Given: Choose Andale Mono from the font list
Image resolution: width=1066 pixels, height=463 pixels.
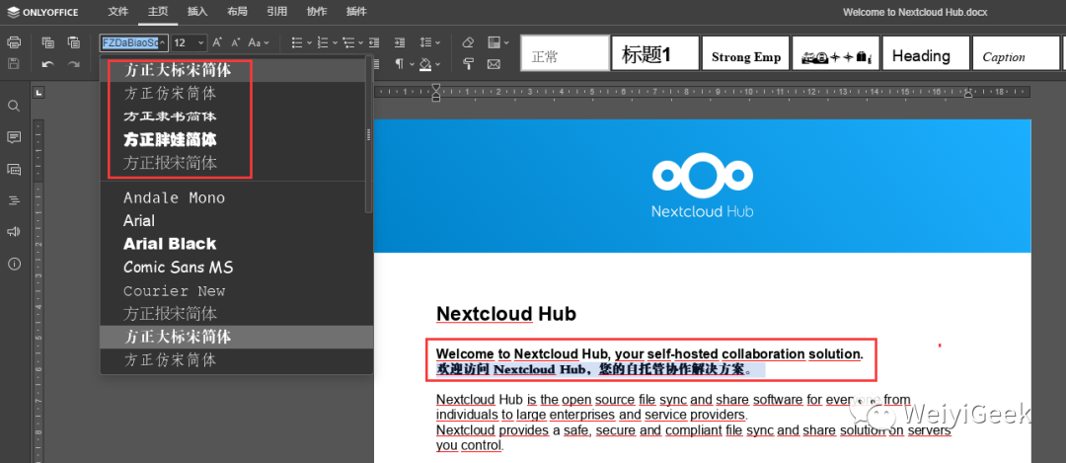Looking at the screenshot, I should point(233,197).
